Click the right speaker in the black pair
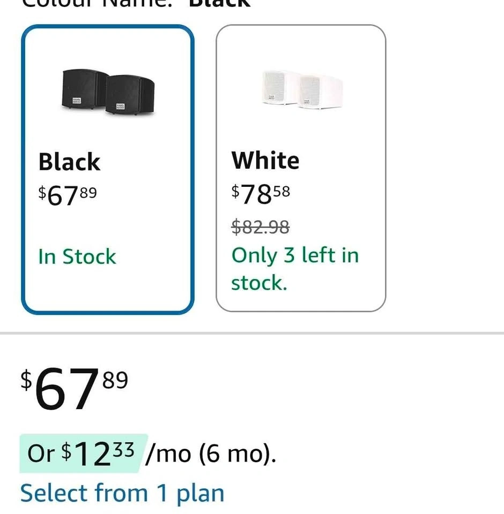This screenshot has width=504, height=514. tap(129, 95)
